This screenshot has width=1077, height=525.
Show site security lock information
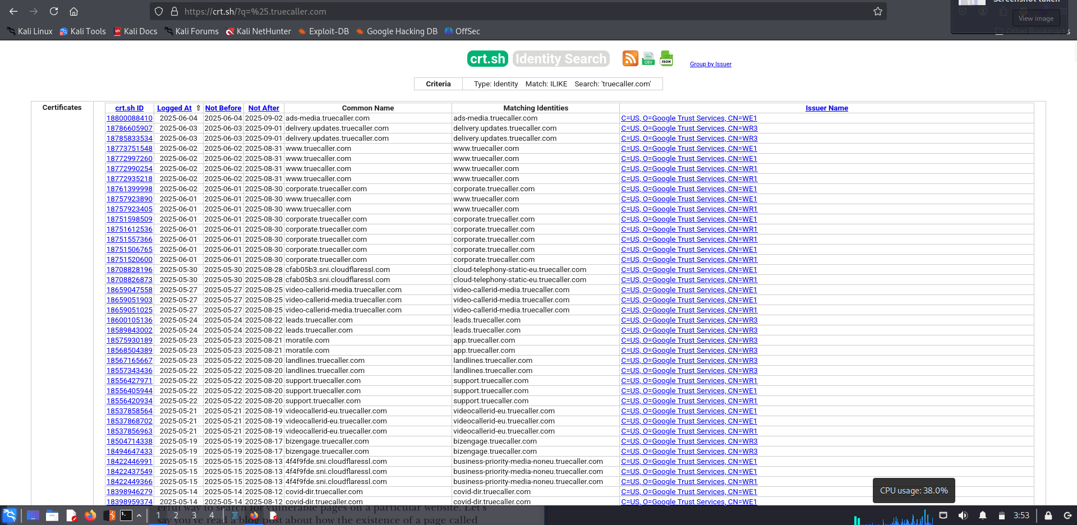tap(174, 11)
